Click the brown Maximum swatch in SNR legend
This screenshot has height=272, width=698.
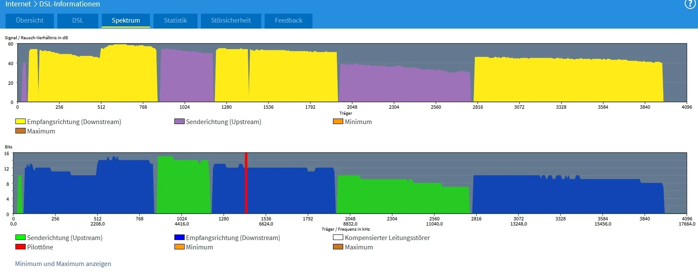tap(21, 131)
